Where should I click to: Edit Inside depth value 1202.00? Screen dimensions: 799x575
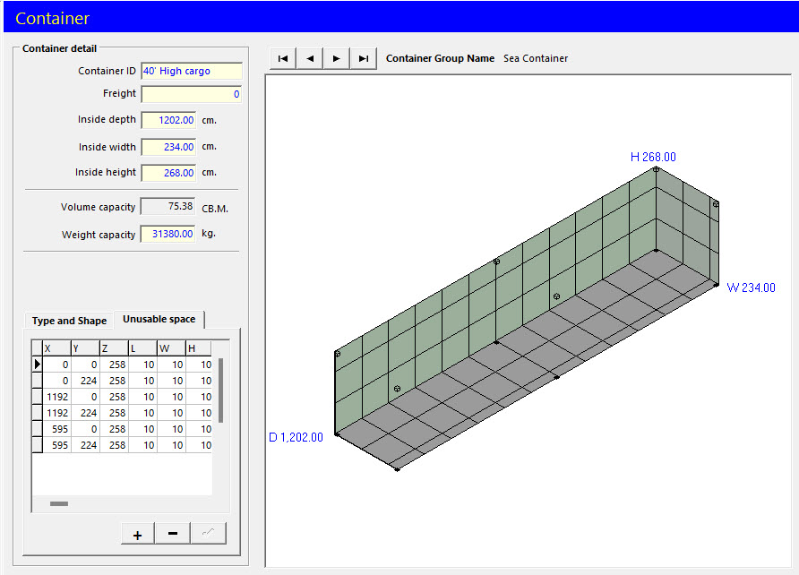[168, 120]
